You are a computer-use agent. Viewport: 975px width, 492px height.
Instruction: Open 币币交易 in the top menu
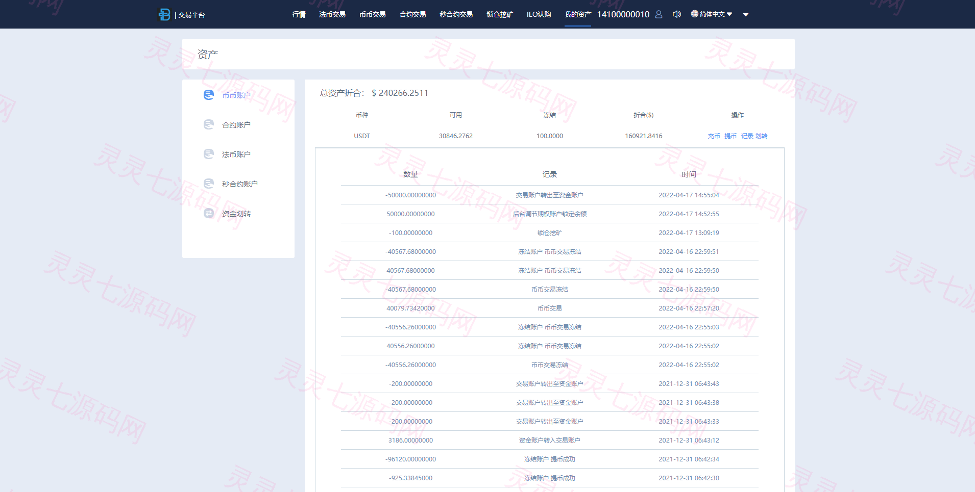372,14
